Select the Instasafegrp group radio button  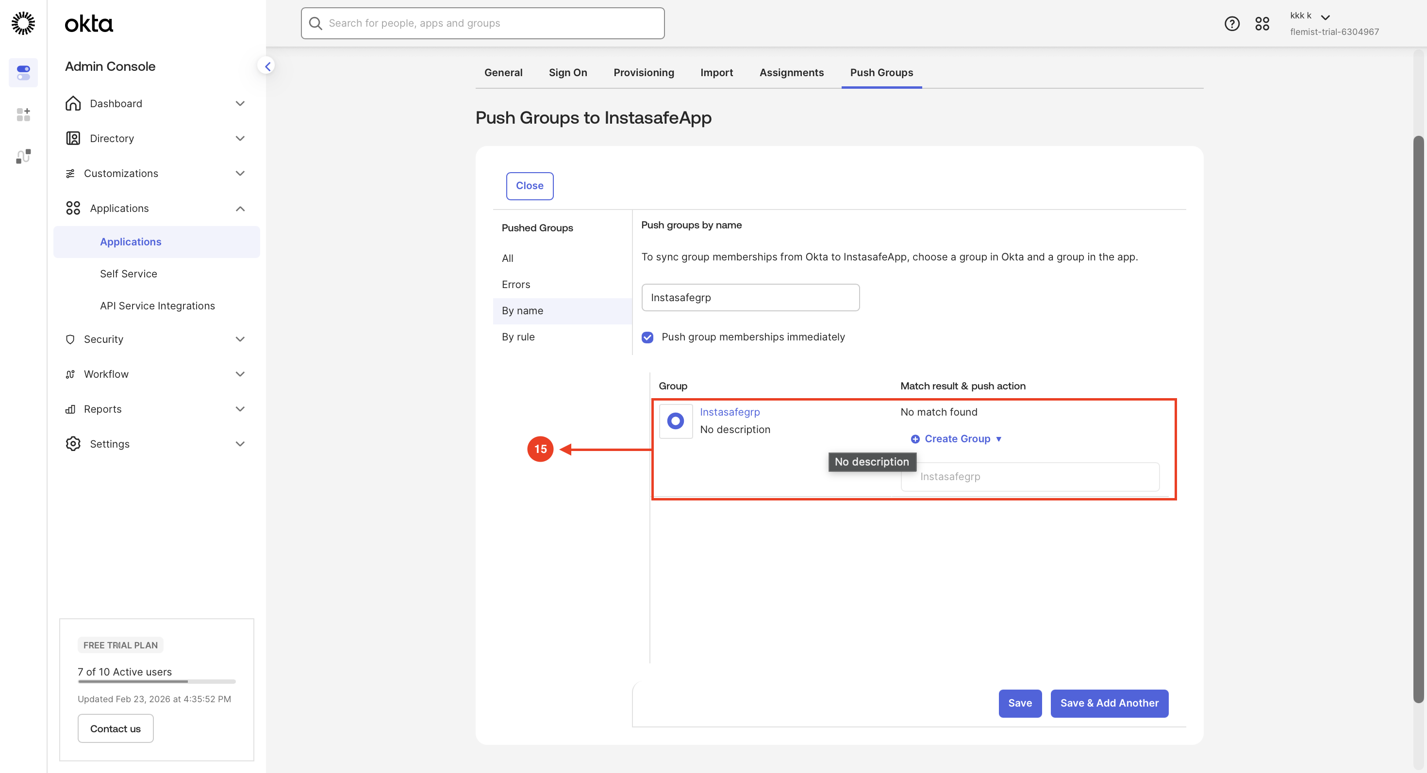pyautogui.click(x=675, y=421)
